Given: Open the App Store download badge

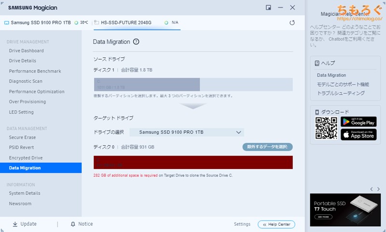Looking at the screenshot, I should 358,135.
